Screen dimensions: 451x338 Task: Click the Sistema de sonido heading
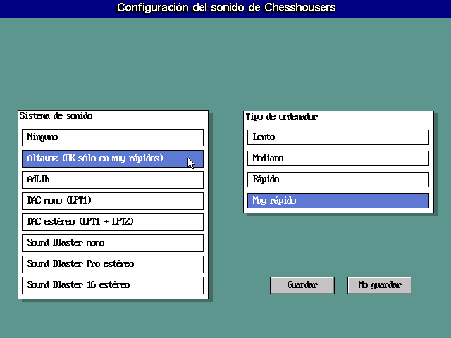56,116
